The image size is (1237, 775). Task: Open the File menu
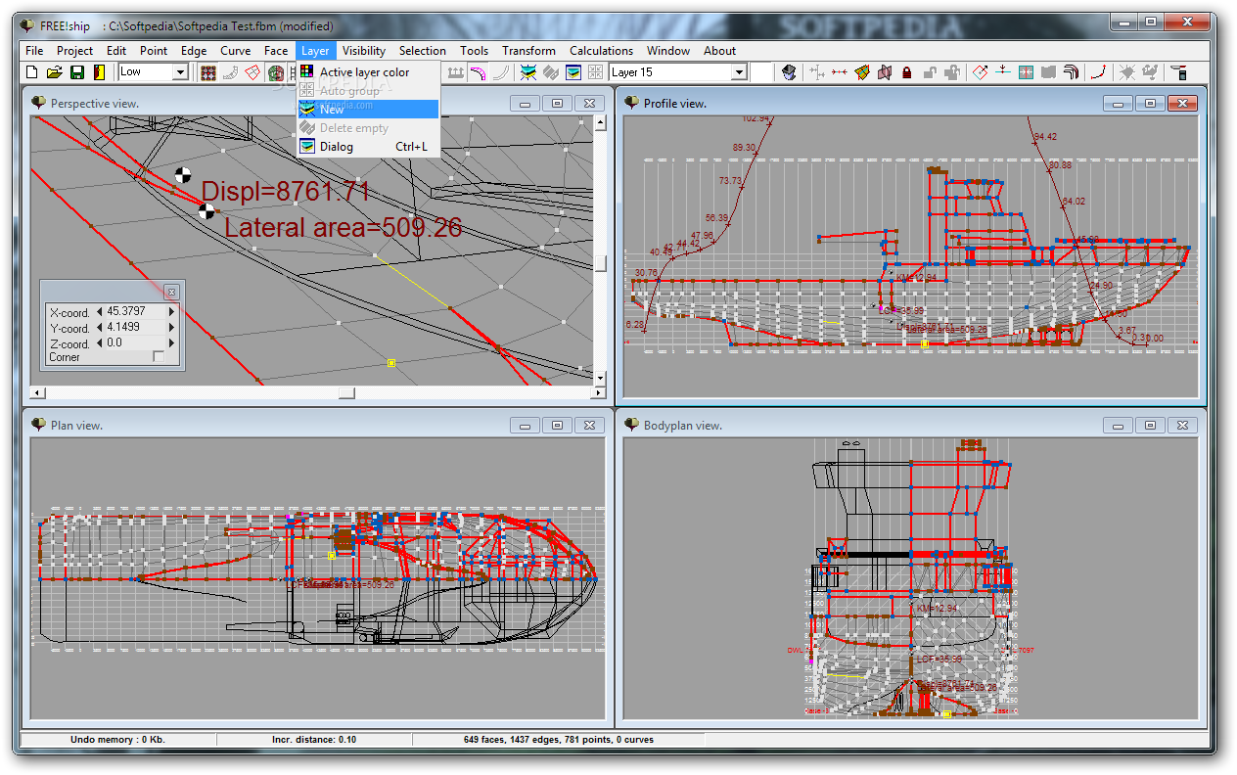click(x=34, y=51)
